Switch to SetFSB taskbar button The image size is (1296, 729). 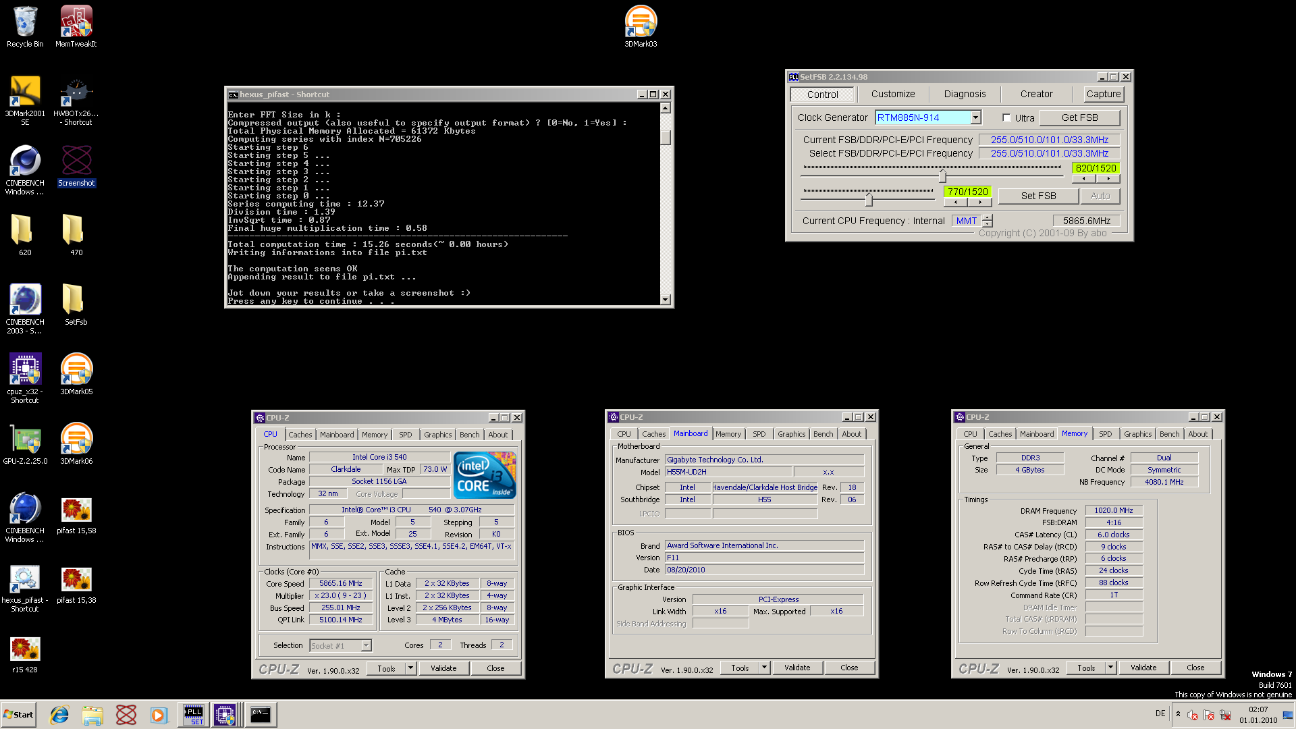193,715
